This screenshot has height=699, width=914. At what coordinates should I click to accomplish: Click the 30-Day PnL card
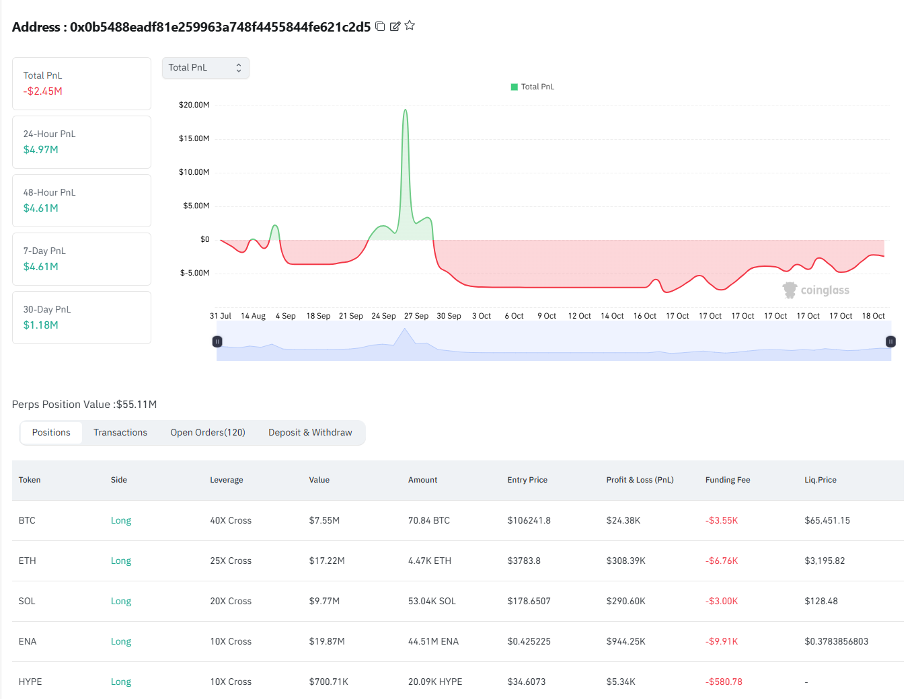81,317
